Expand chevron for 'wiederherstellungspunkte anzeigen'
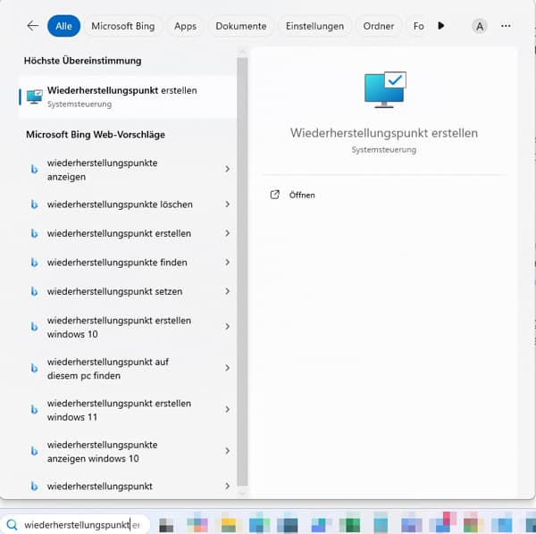Image resolution: width=536 pixels, height=534 pixels. tap(228, 169)
